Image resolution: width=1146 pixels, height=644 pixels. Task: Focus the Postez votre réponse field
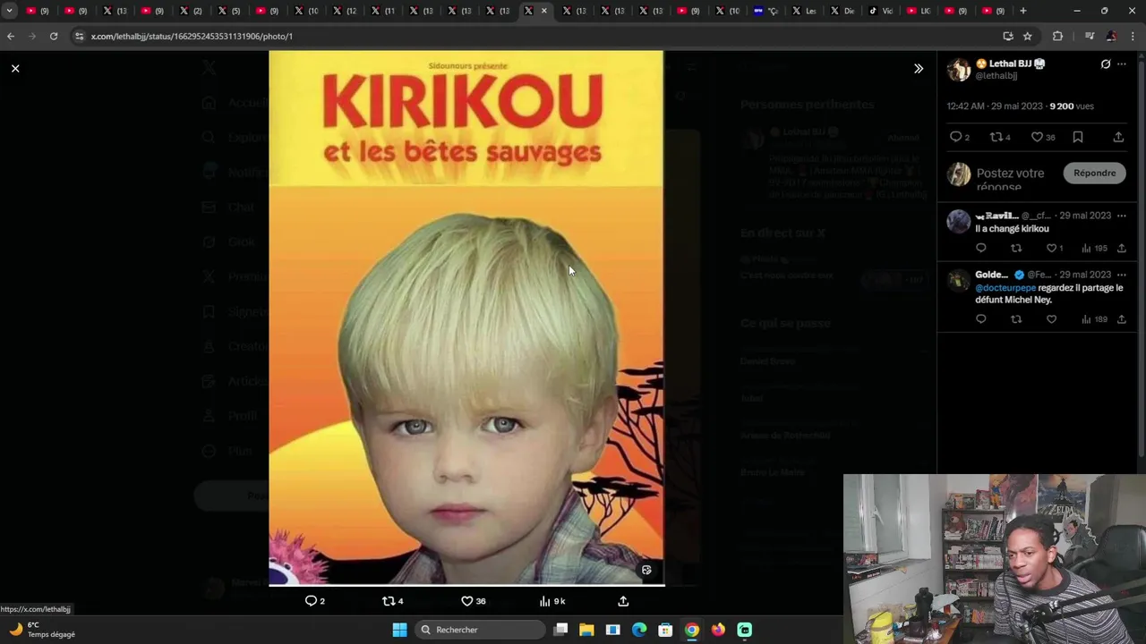click(x=1010, y=179)
